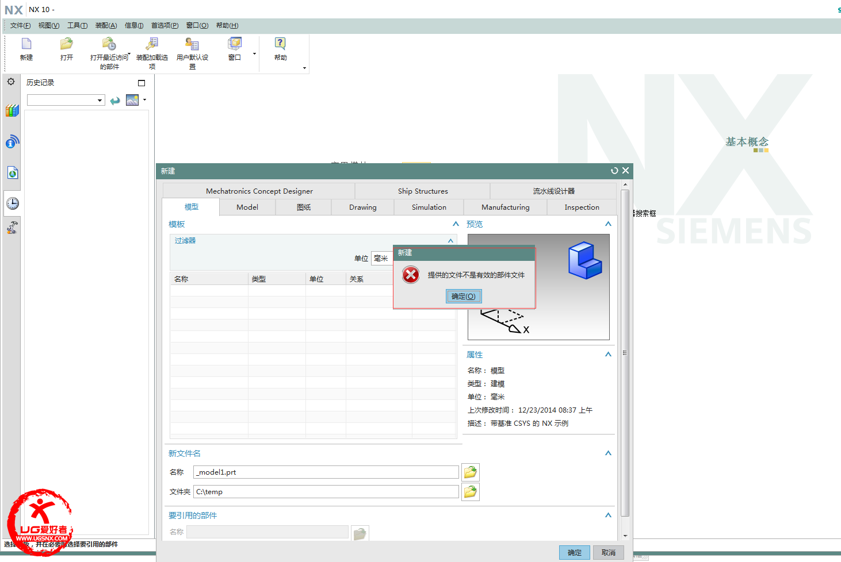Viewport: 841px width, 562px height.
Task: Open the document palette sidebar tab
Action: click(12, 172)
